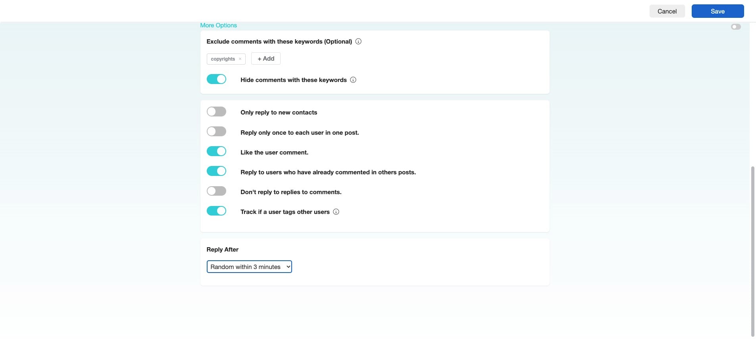
Task: Open the Reply After dropdown
Action: [249, 267]
